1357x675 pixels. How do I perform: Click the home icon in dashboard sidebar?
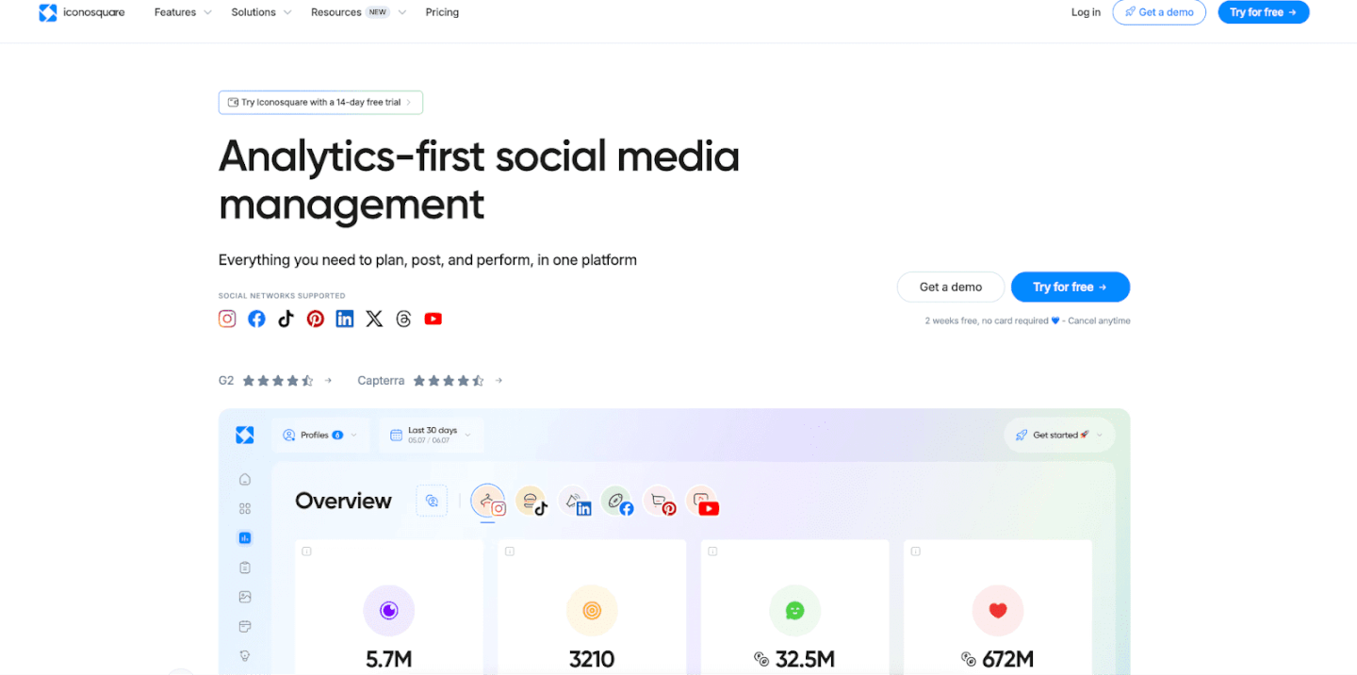pyautogui.click(x=245, y=479)
